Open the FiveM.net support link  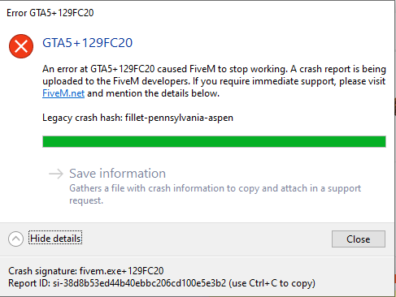point(63,93)
